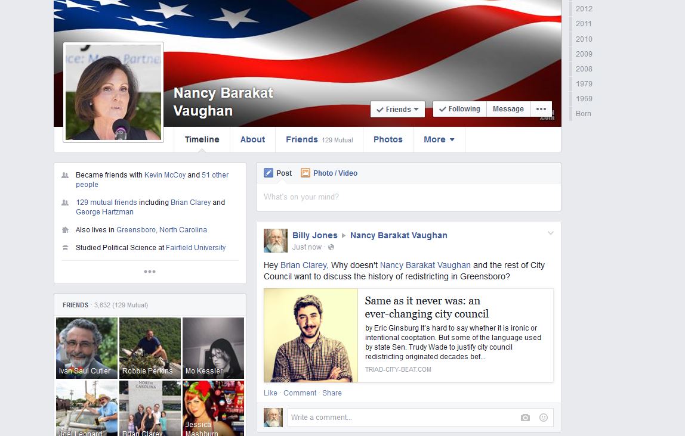This screenshot has height=436, width=685.
Task: Open George Hartzman's profile link
Action: 104,212
